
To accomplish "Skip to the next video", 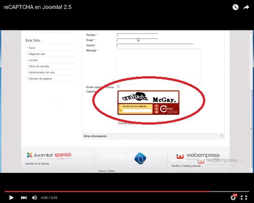I will [24, 197].
